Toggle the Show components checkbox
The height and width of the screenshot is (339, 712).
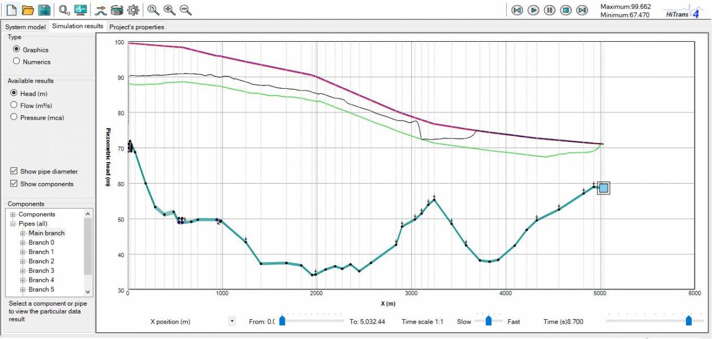coord(14,184)
